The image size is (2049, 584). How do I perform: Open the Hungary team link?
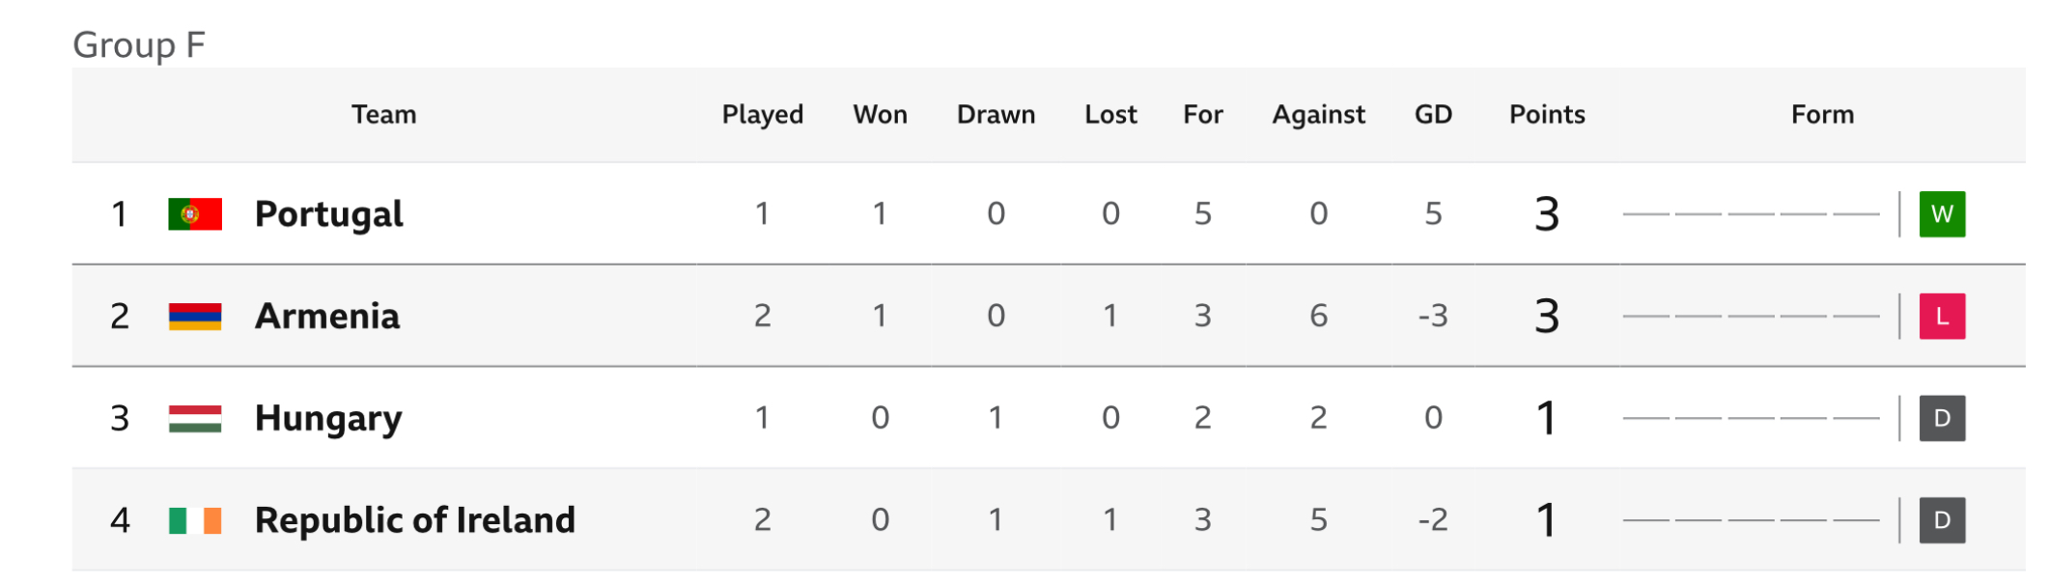(328, 420)
